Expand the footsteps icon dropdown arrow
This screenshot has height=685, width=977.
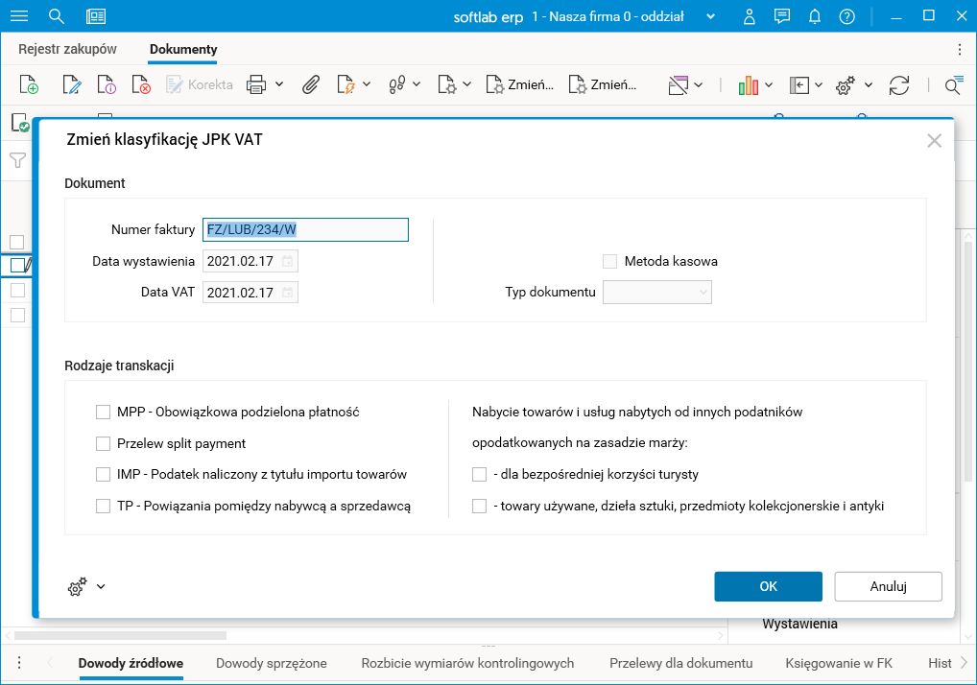[417, 84]
